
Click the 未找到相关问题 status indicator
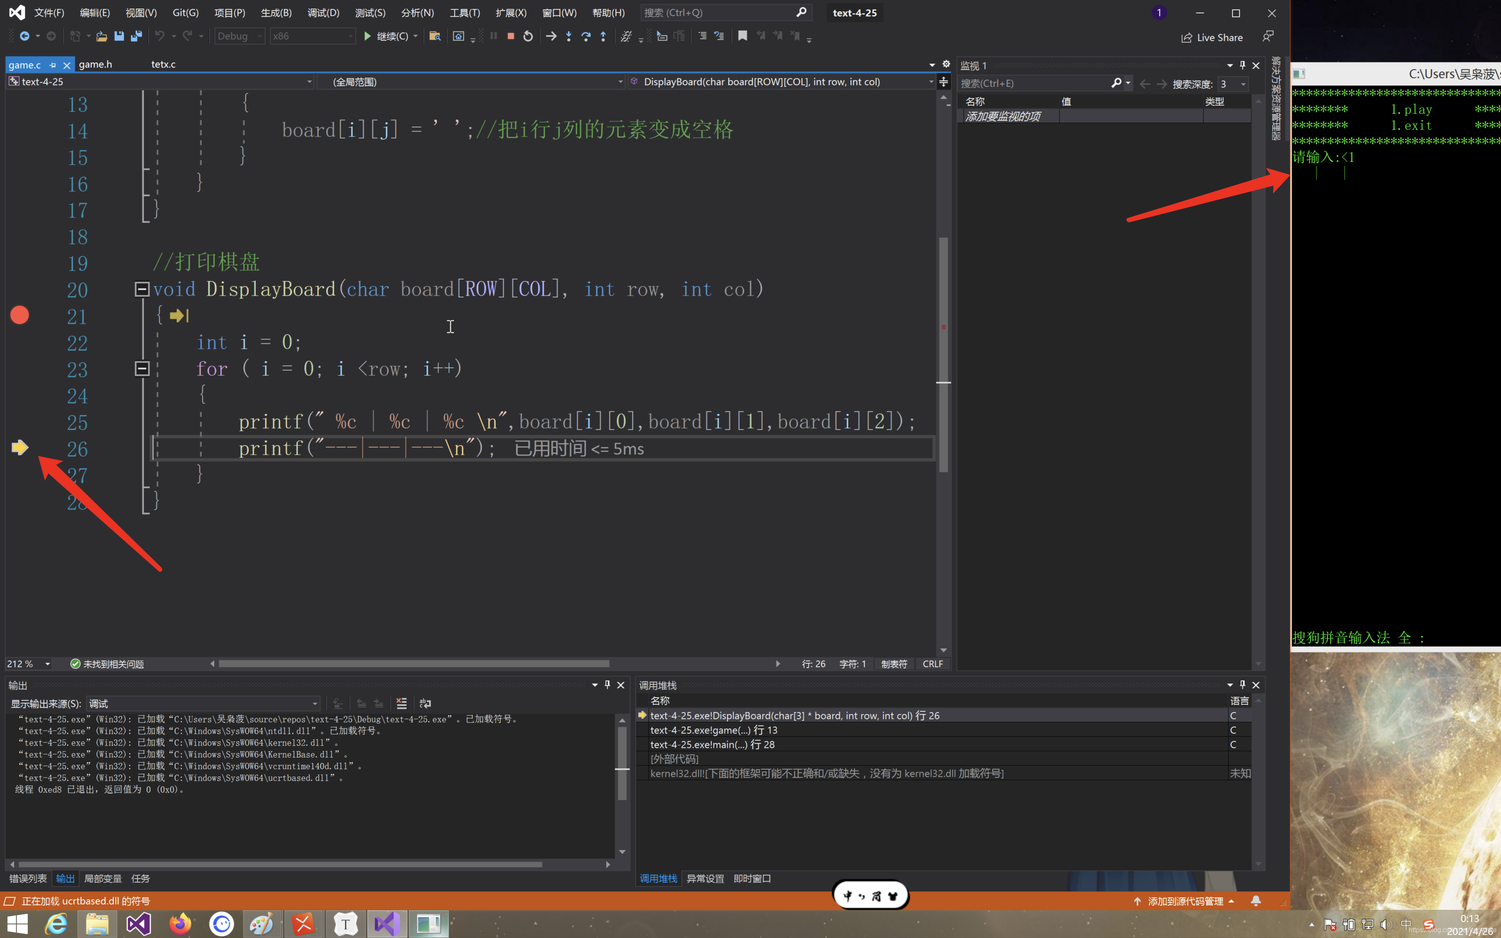pos(107,664)
